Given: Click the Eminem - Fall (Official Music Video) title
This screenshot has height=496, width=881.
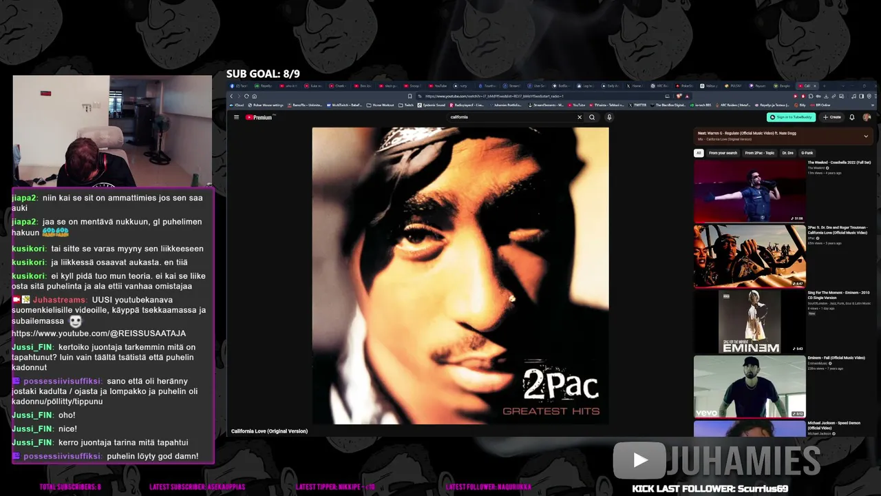Looking at the screenshot, I should point(836,358).
